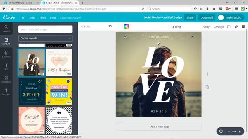The width and height of the screenshot is (248, 139).
Task: Click Redo in the top bar
Action: click(43, 17)
